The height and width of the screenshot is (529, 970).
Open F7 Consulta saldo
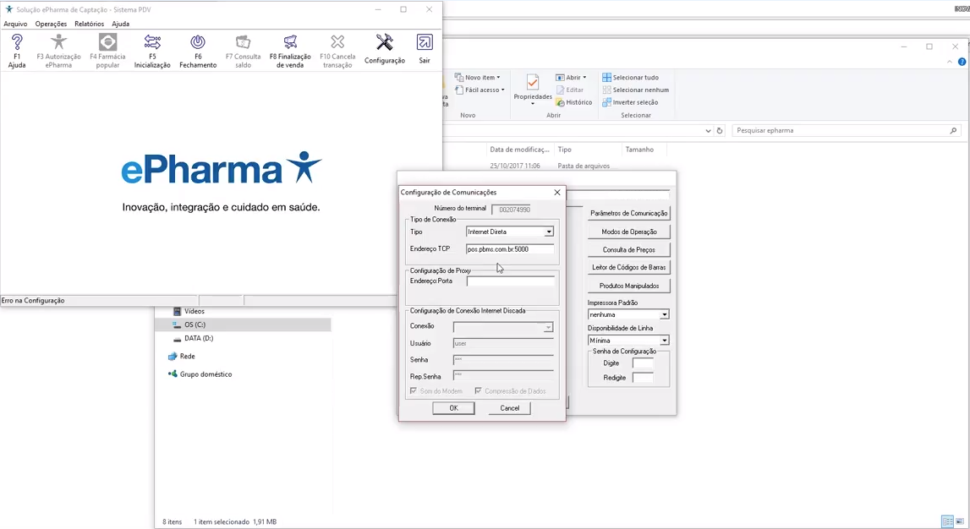point(243,51)
